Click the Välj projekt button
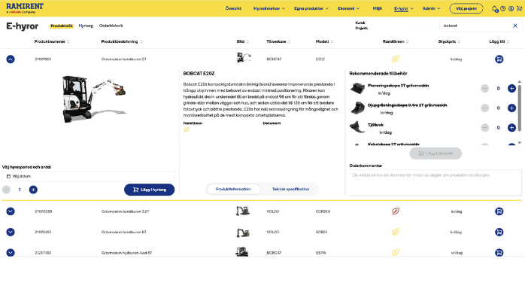 [466, 9]
